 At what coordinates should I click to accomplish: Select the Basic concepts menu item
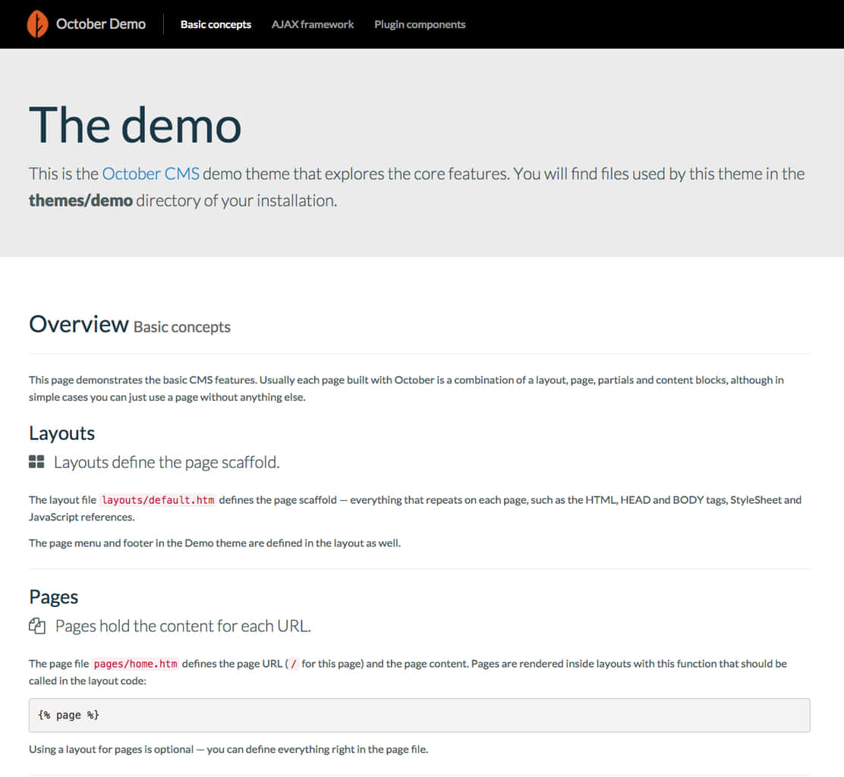[x=216, y=24]
